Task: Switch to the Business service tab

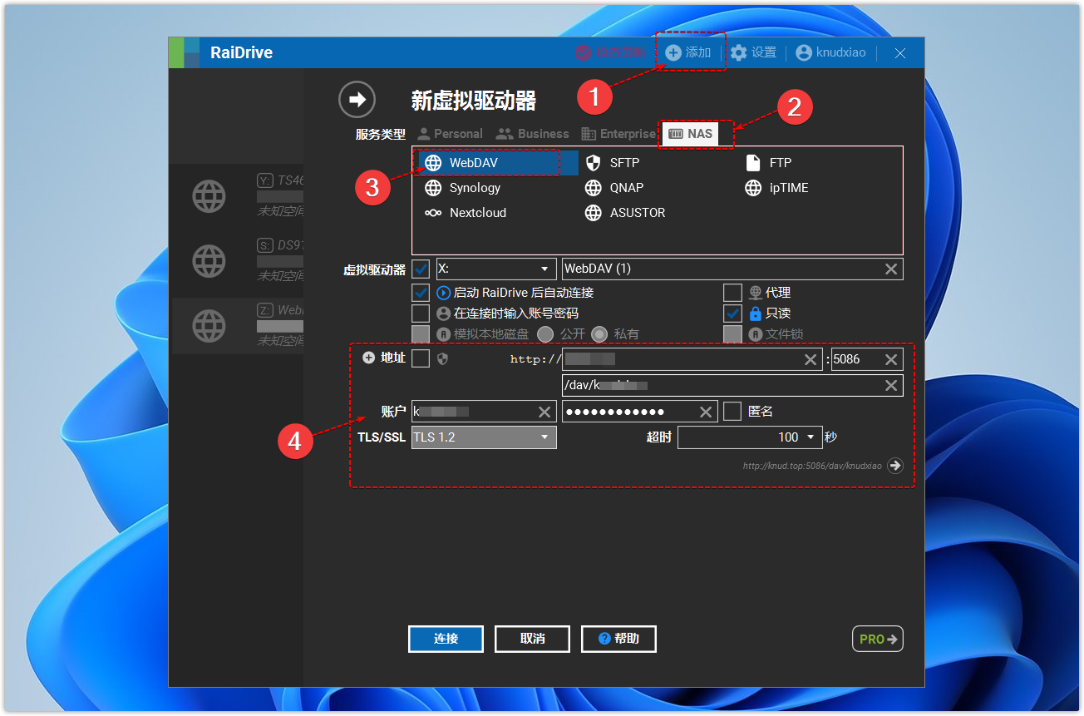Action: 532,134
